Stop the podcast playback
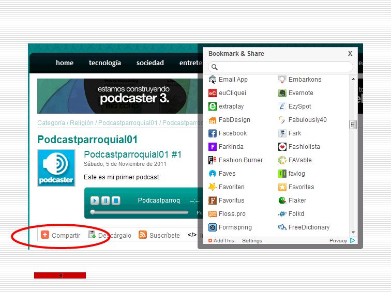Image resolution: width=391 pixels, height=293 pixels. tap(116, 201)
